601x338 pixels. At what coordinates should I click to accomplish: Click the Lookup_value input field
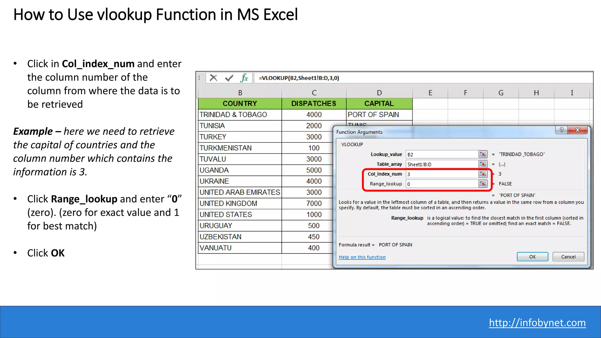point(442,154)
